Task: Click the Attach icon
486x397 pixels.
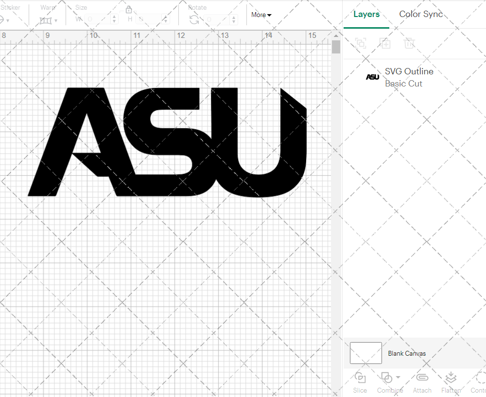Action: (422, 381)
